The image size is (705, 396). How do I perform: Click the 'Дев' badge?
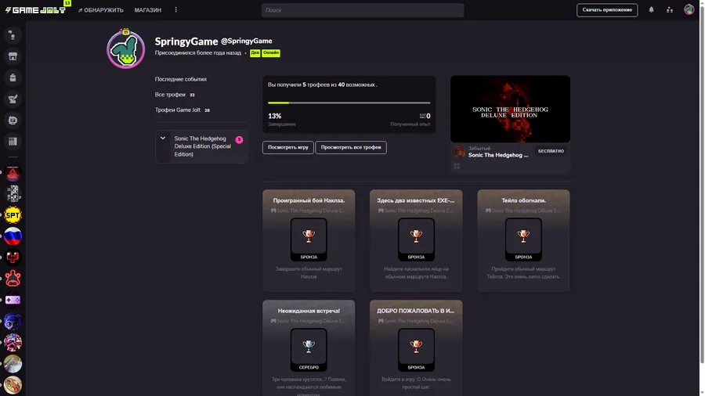255,53
